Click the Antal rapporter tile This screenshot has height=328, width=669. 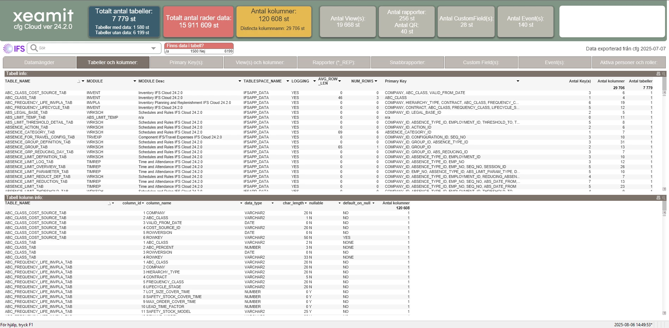(407, 21)
